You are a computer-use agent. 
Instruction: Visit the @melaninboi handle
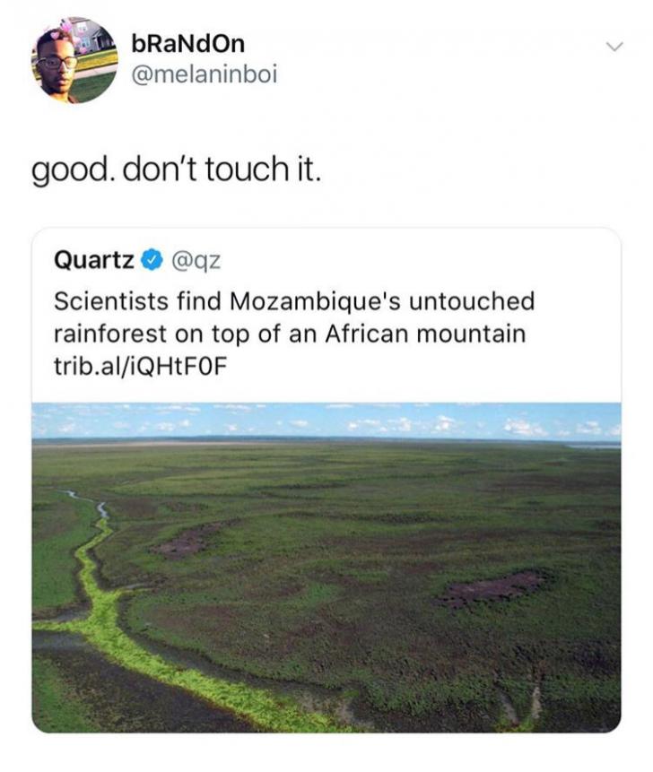click(x=204, y=75)
